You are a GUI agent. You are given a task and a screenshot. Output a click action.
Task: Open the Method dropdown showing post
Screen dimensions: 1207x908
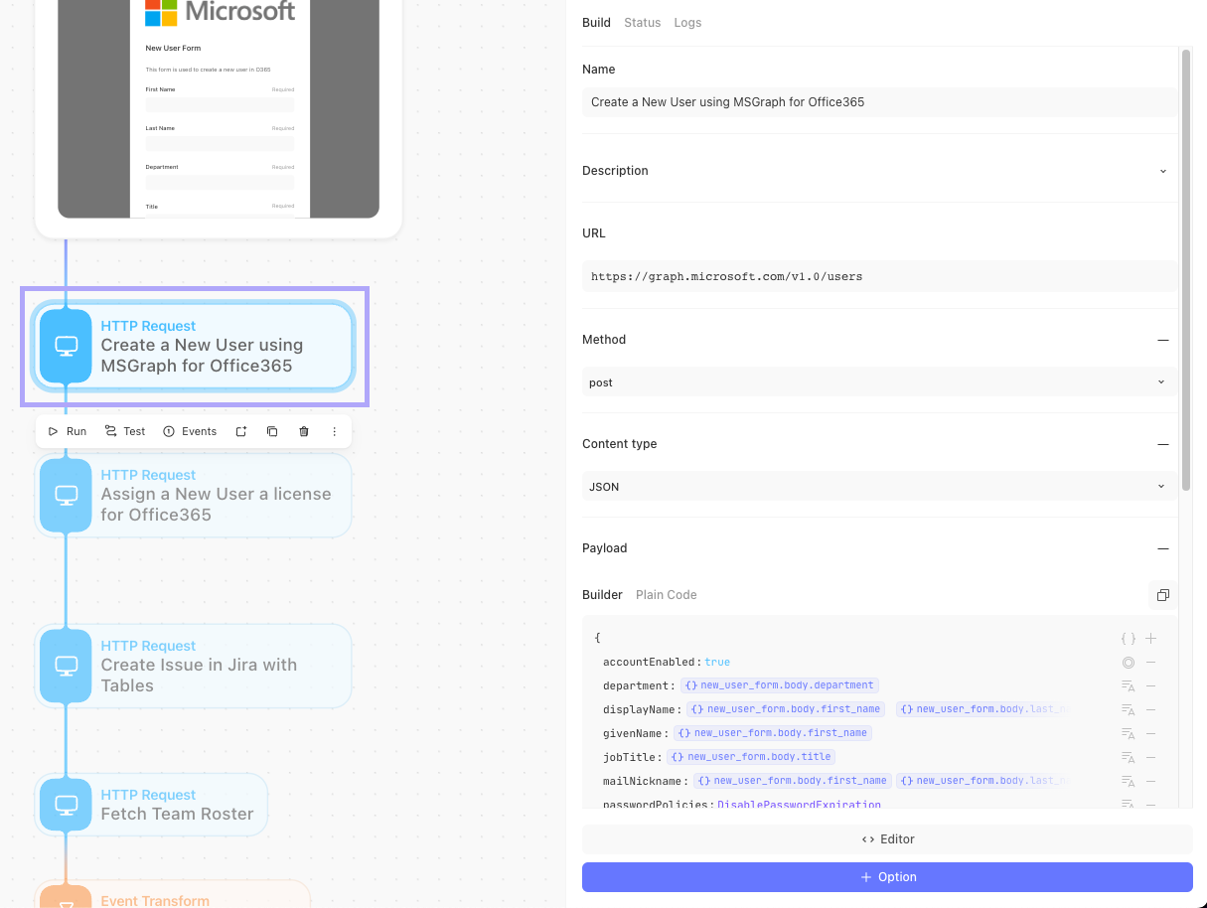pyautogui.click(x=879, y=382)
